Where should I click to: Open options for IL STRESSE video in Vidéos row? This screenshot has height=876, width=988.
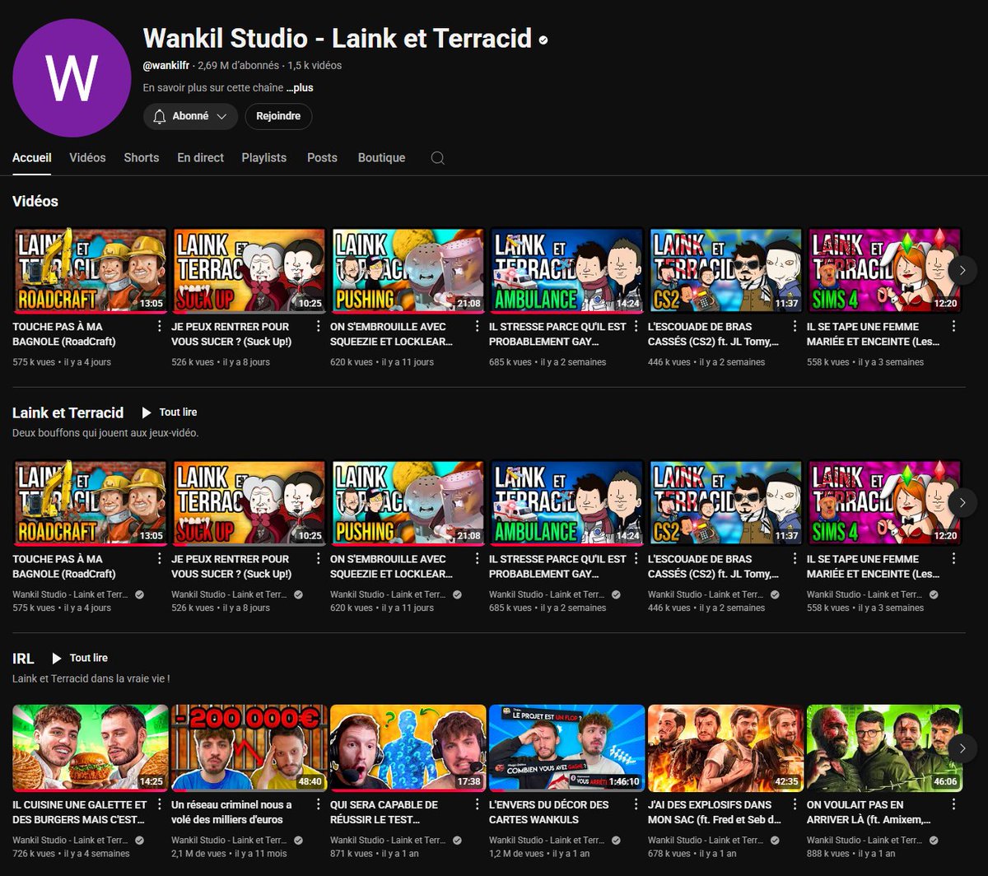[x=636, y=327]
